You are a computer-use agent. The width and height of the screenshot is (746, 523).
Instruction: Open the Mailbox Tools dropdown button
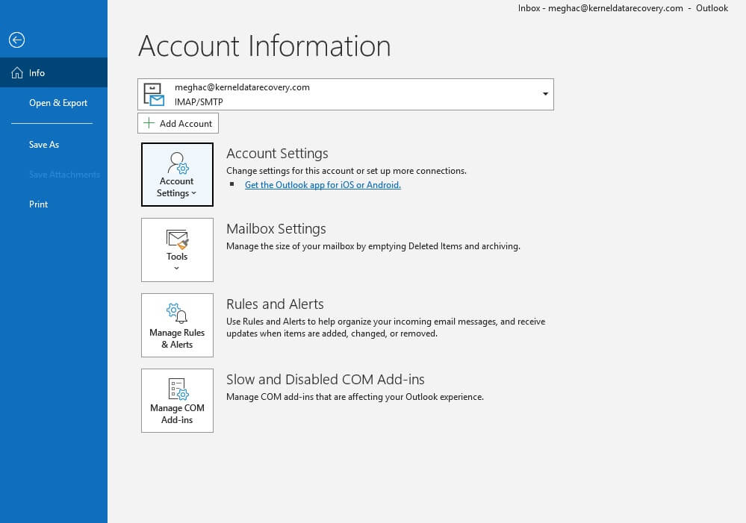[177, 250]
